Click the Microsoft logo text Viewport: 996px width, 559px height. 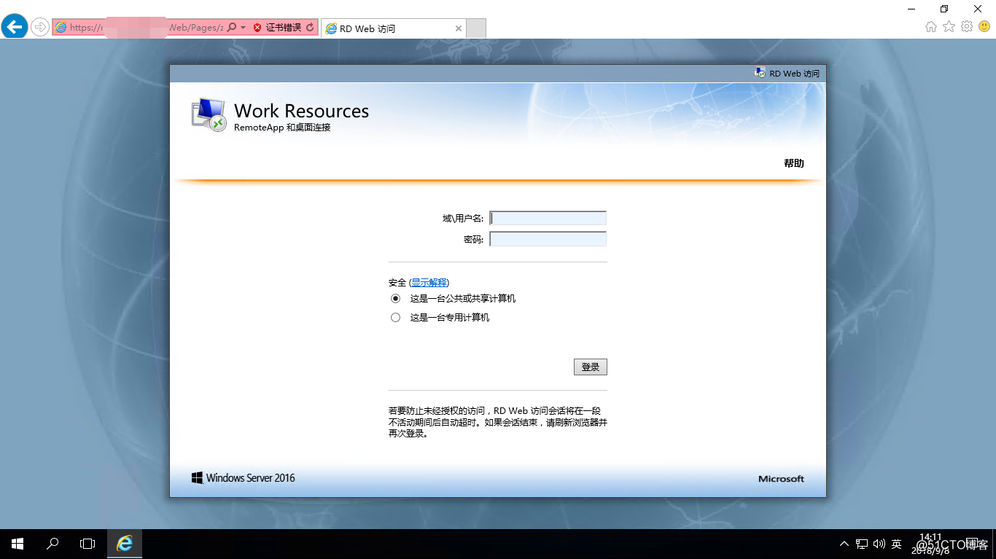pos(781,479)
